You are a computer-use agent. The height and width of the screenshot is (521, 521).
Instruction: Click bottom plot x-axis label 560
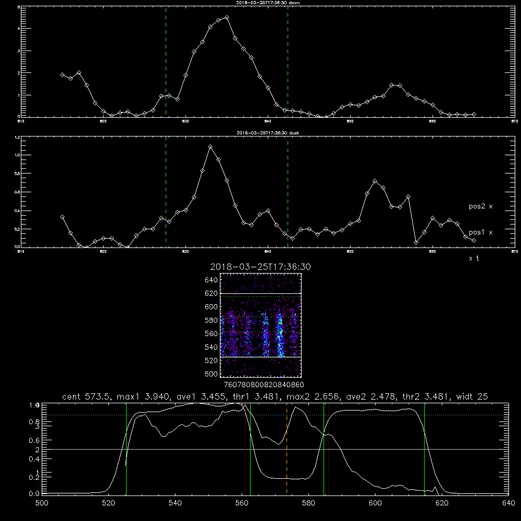(x=242, y=503)
